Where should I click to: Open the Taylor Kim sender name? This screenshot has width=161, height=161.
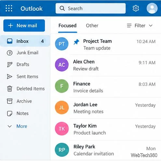[85, 126]
